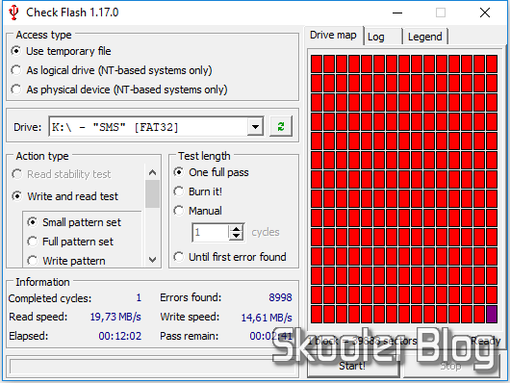Image resolution: width=510 pixels, height=383 pixels.
Task: Click the cycles number input field
Action: pos(211,232)
